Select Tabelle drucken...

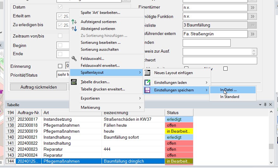[107, 82]
